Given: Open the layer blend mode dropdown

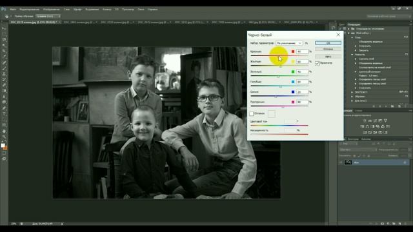Looking at the screenshot, I should tap(358, 150).
